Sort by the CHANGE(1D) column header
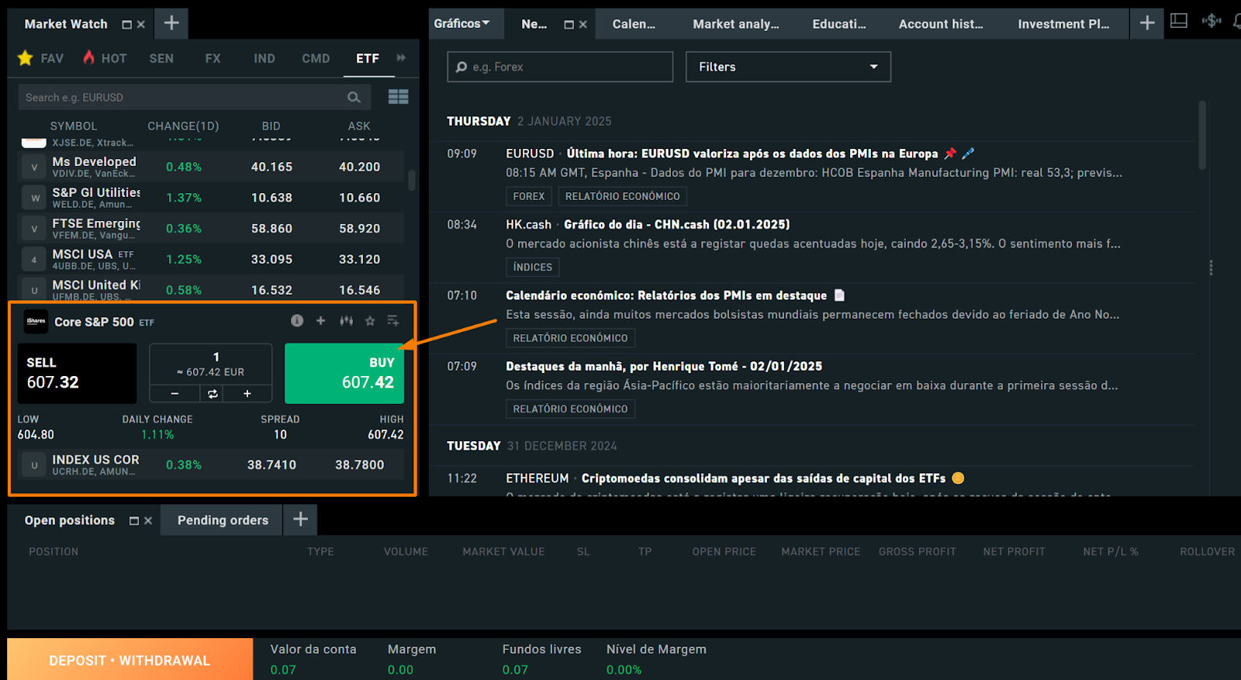 pos(183,126)
